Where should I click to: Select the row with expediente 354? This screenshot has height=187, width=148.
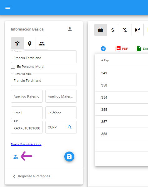point(121,97)
